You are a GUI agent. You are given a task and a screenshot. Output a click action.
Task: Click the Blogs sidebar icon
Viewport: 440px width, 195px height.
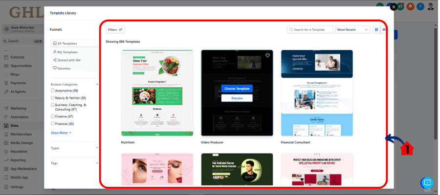pos(6,75)
